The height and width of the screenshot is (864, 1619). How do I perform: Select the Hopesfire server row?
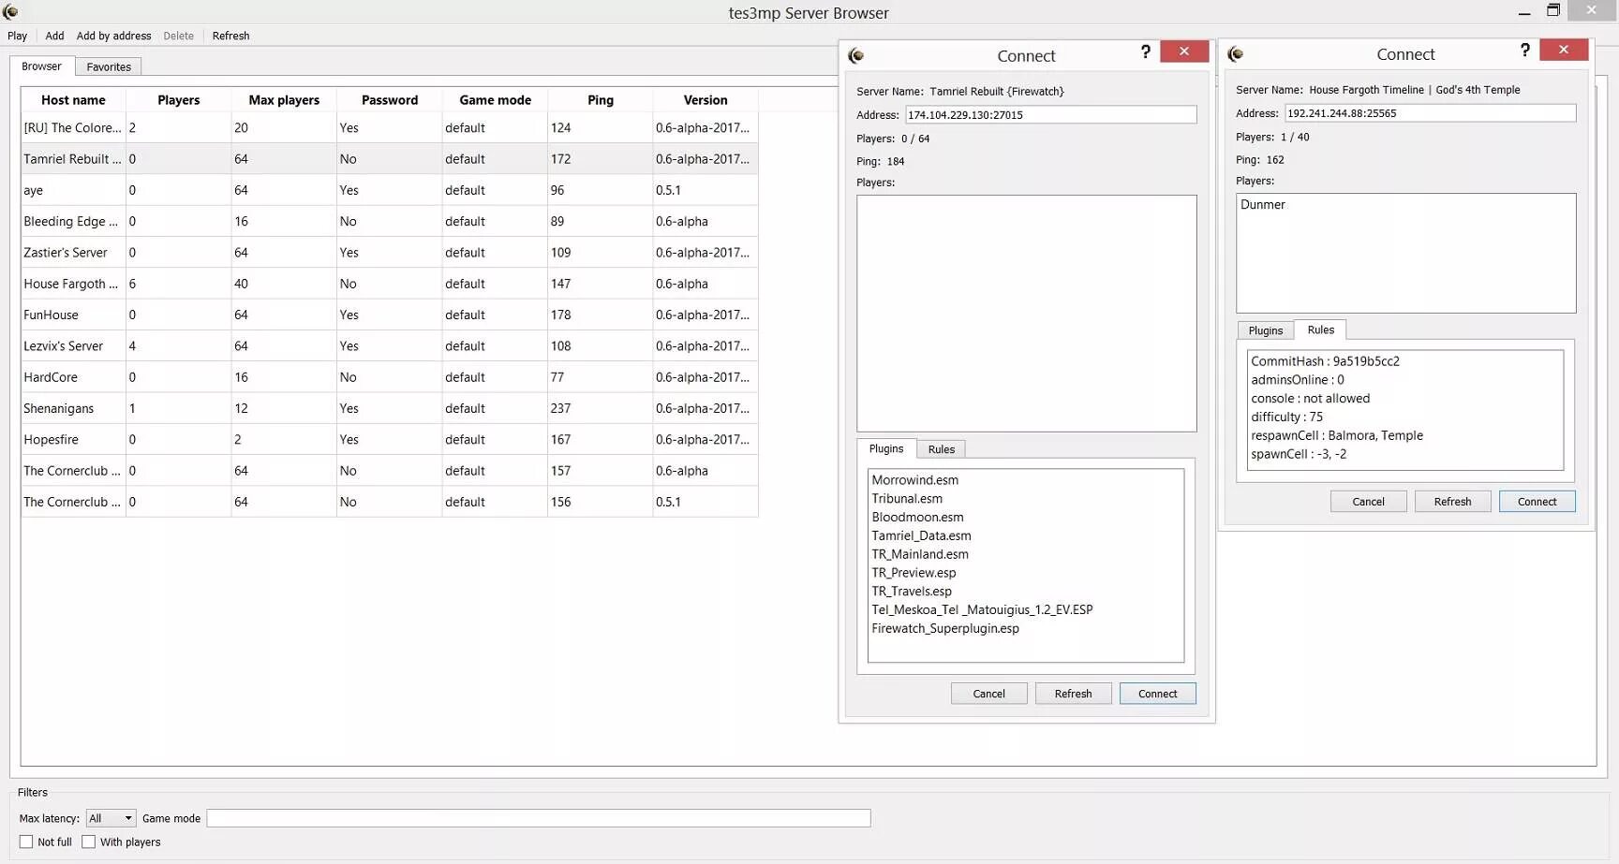click(x=390, y=439)
